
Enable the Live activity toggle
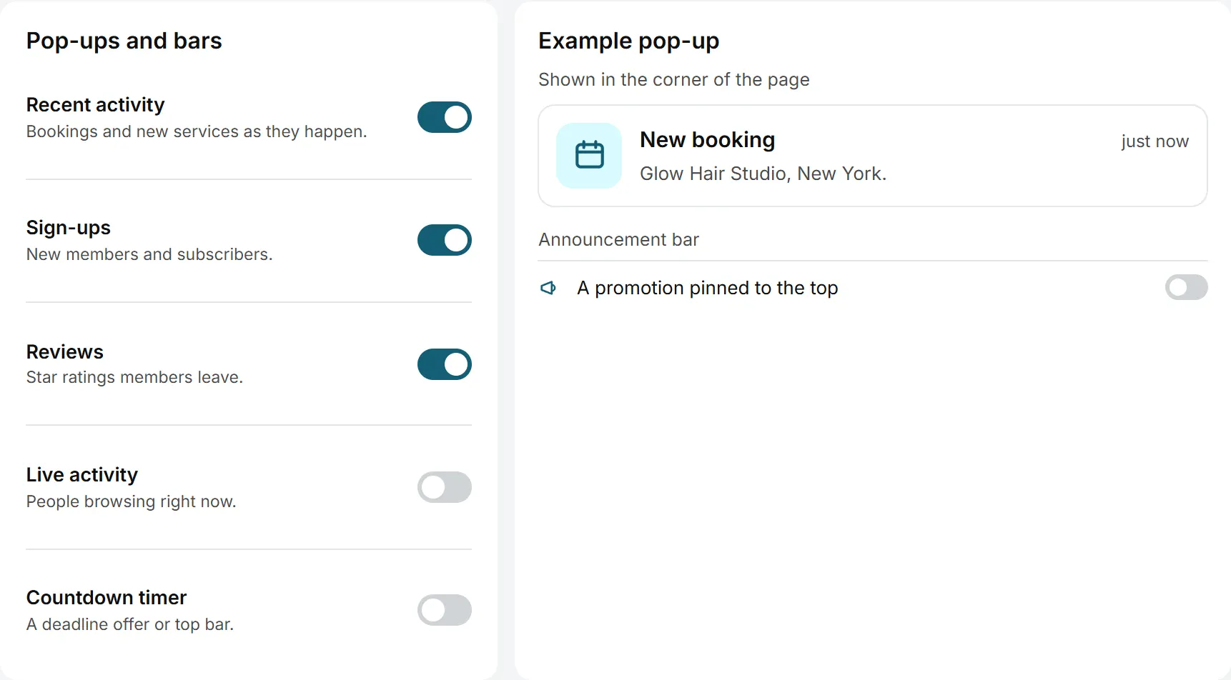click(445, 487)
